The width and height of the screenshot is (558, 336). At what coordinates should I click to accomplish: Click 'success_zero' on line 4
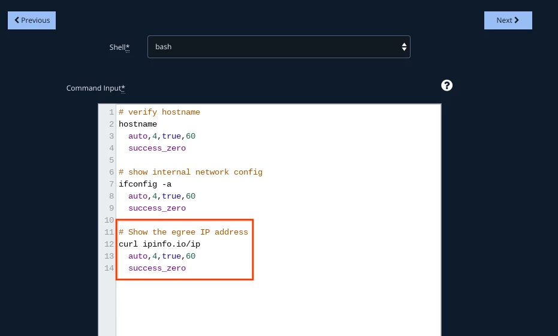[157, 148]
